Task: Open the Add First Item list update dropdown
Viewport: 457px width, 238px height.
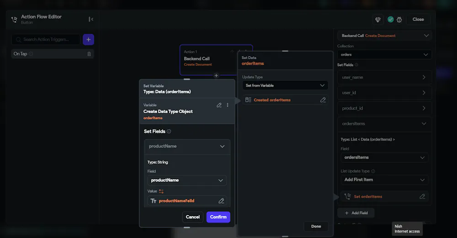Action: 384,180
